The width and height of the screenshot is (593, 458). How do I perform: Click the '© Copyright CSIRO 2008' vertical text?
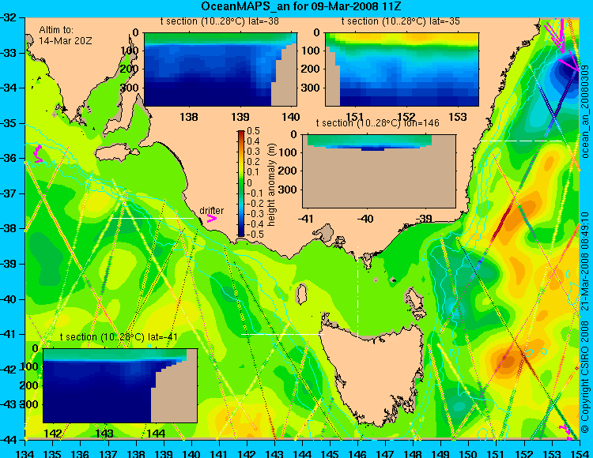tap(584, 378)
